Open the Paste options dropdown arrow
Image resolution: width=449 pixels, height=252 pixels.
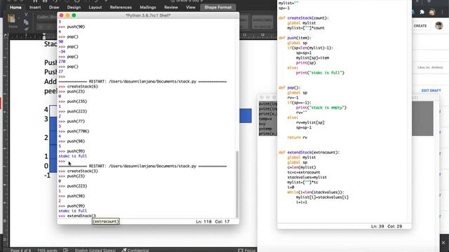[19, 18]
